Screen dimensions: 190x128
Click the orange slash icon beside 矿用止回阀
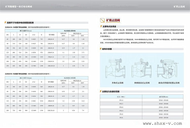coord(102,20)
